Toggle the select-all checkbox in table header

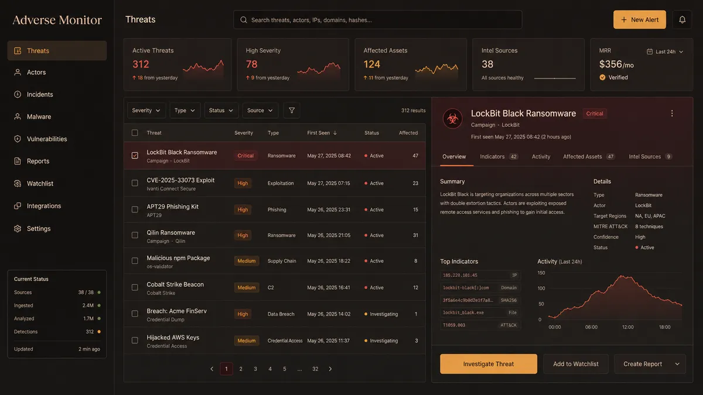pos(135,133)
